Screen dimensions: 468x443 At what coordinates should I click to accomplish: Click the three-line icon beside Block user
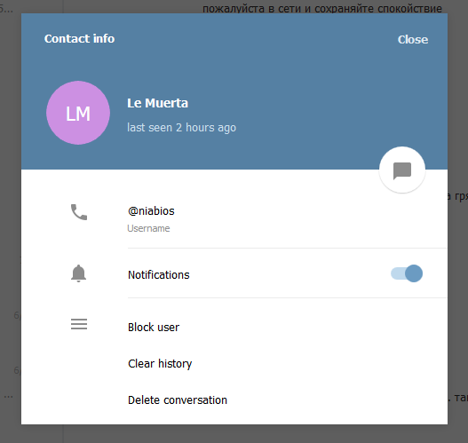point(79,324)
